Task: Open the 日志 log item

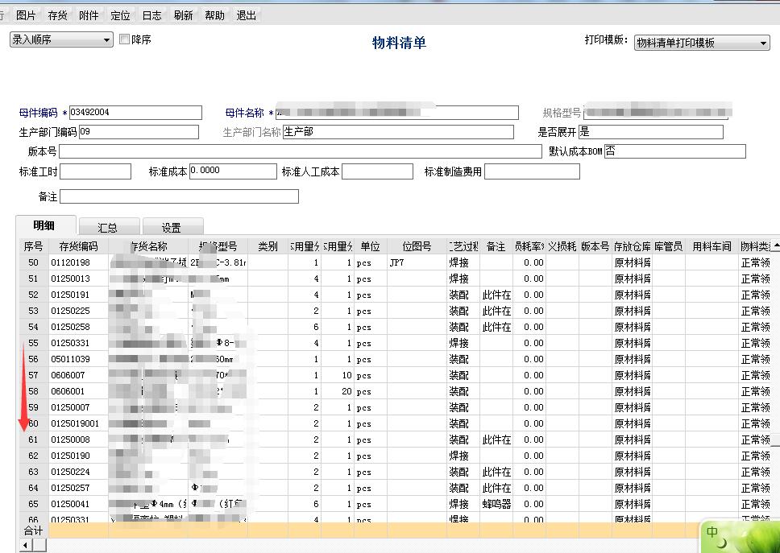Action: point(151,15)
